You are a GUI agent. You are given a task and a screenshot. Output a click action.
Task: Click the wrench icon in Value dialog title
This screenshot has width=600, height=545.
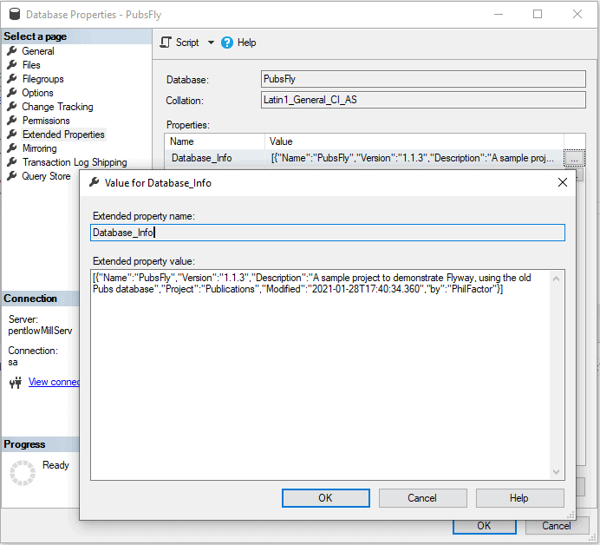point(95,182)
